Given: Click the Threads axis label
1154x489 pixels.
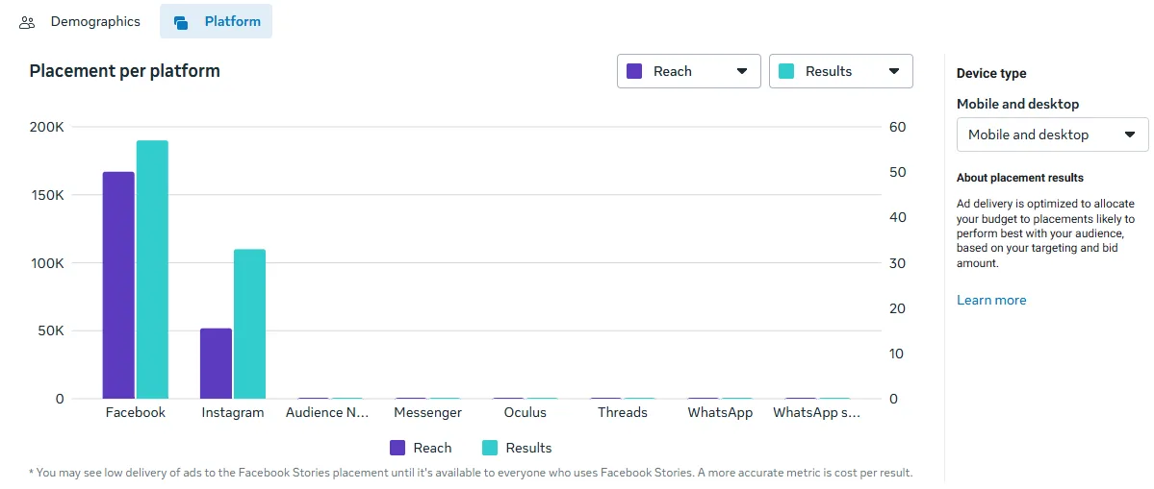Looking at the screenshot, I should click(x=623, y=413).
